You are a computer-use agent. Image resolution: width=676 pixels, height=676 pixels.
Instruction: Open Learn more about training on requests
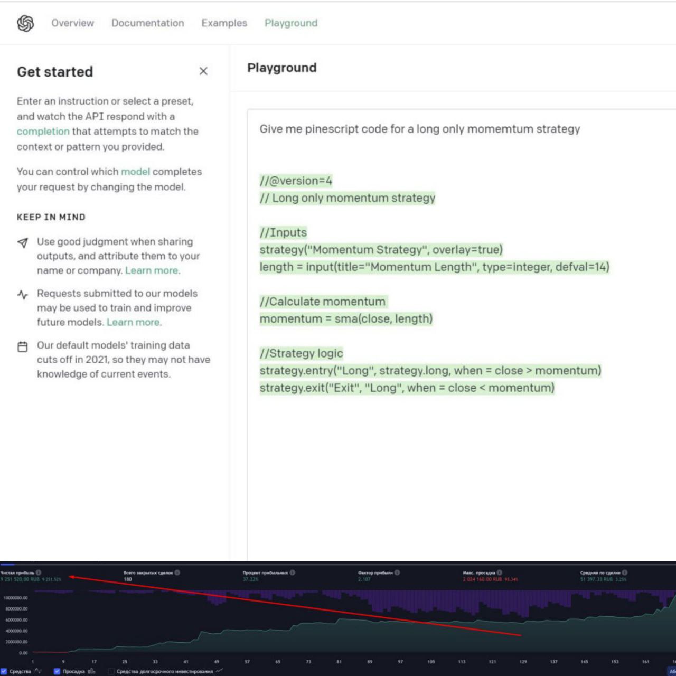tap(133, 322)
